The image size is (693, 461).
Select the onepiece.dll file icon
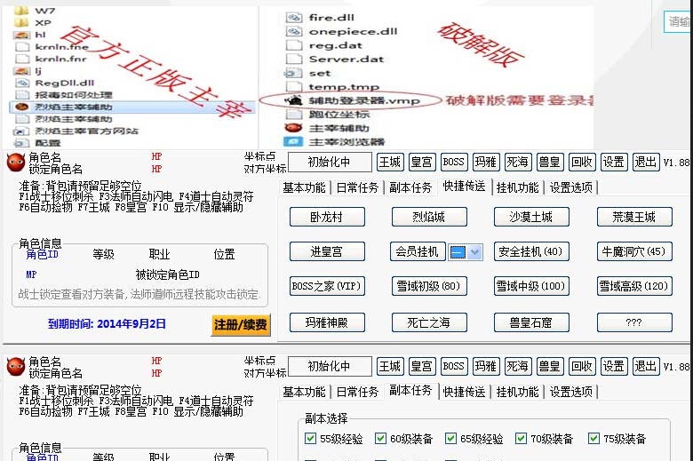293,31
